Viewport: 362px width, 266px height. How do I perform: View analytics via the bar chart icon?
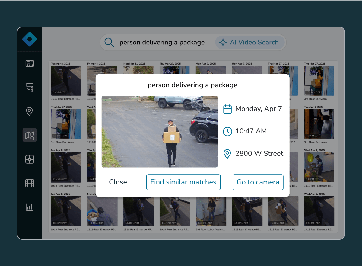pyautogui.click(x=30, y=207)
